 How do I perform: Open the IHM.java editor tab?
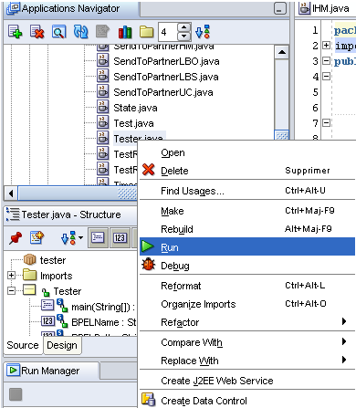tap(326, 8)
